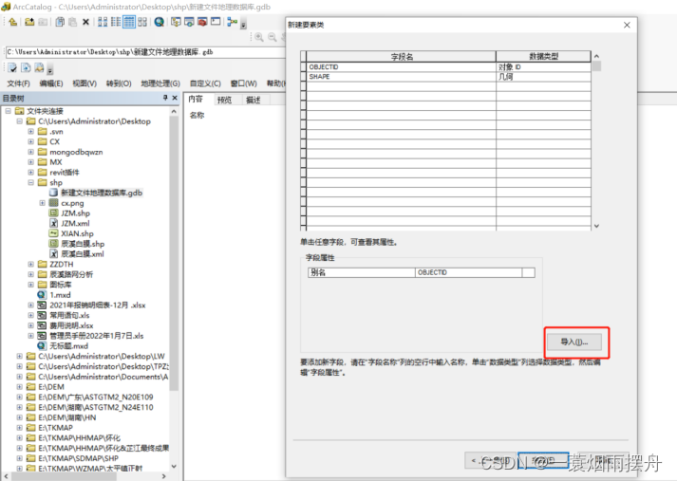Viewport: 677px width, 481px height.
Task: Open the 编辑(E) menu
Action: pos(51,83)
